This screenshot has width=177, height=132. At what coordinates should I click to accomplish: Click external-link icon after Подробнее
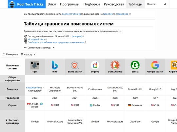tap(130, 14)
